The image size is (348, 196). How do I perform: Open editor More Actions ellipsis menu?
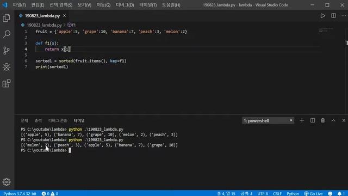point(344,16)
